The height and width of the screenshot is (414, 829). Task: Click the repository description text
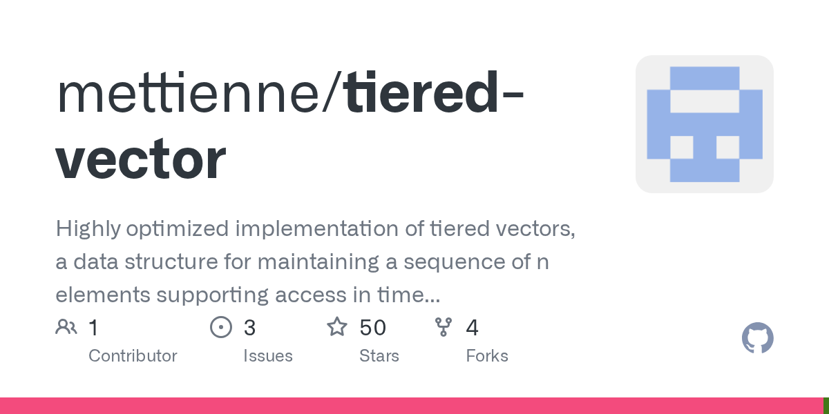(x=316, y=262)
